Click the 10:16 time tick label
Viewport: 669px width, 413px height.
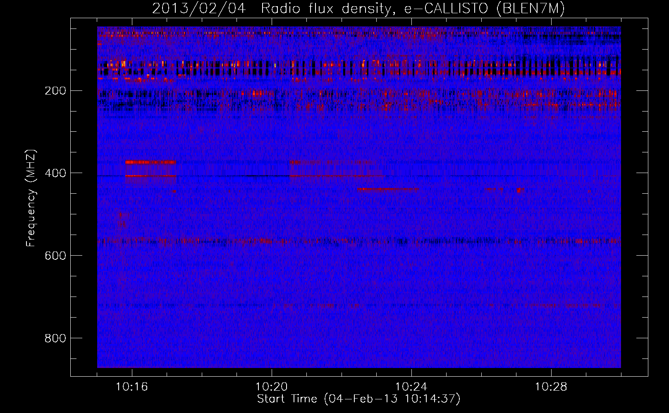point(132,387)
